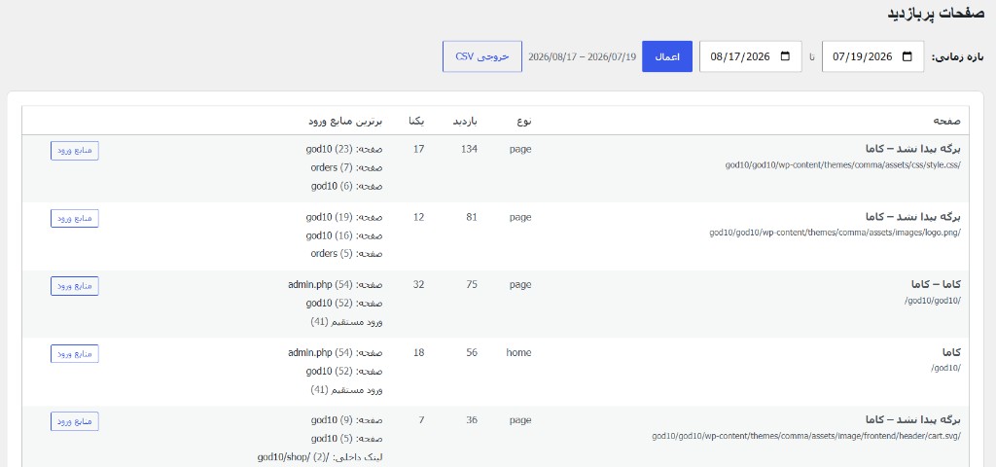Click the صفحات پربازدید page heading
Screen dimensions: 996x467
click(x=935, y=14)
